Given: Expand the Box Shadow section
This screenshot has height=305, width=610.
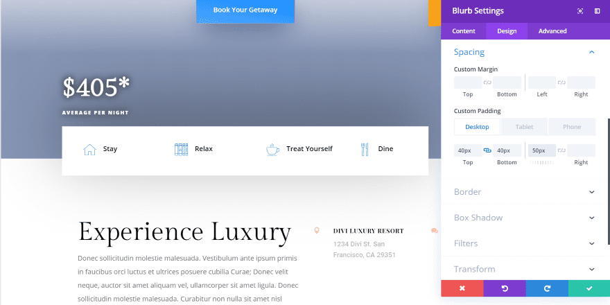Looking at the screenshot, I should pyautogui.click(x=592, y=218).
